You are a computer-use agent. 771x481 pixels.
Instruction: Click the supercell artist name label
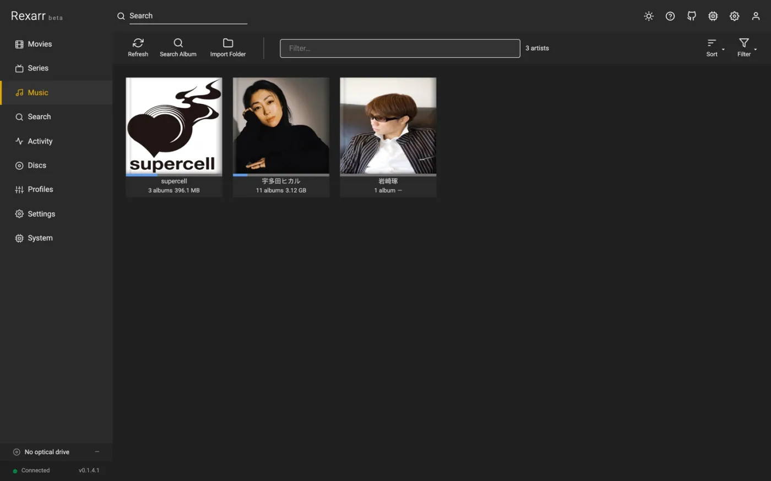tap(174, 181)
